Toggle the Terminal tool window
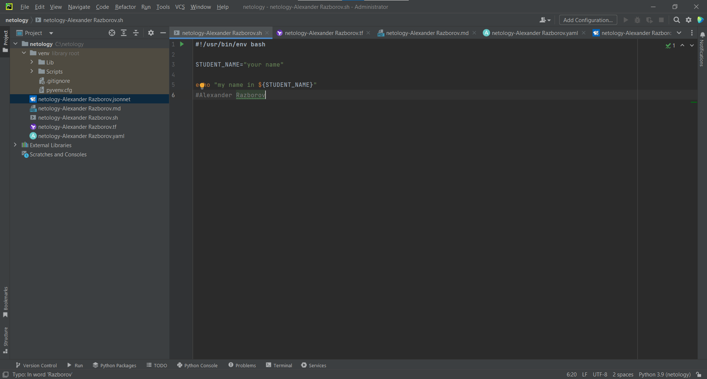The image size is (707, 379). [279, 365]
